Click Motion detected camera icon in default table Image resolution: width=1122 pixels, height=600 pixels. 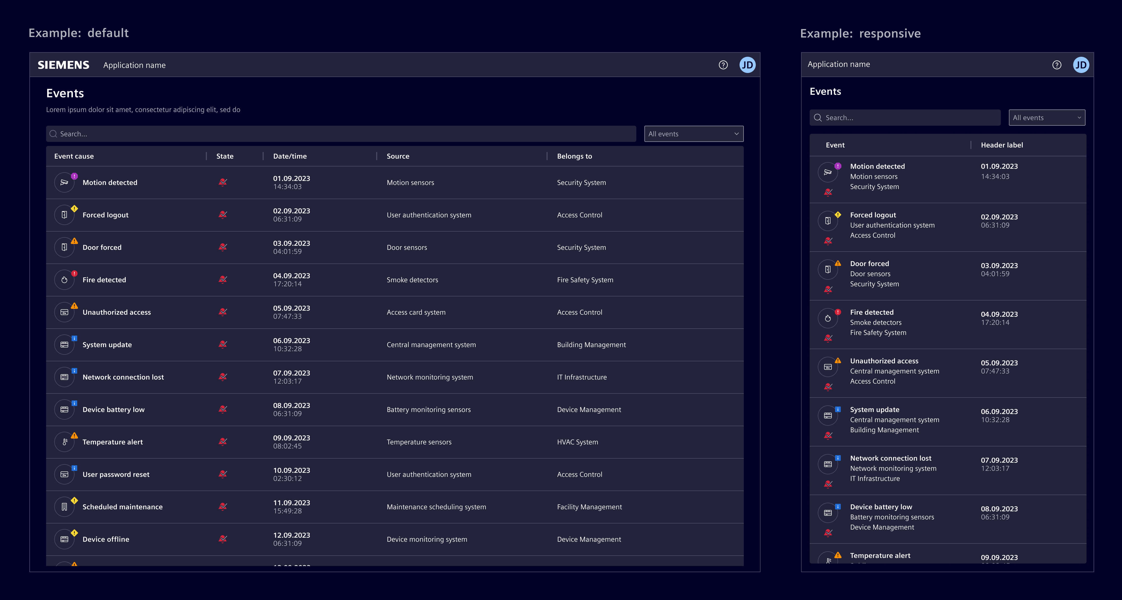coord(64,182)
